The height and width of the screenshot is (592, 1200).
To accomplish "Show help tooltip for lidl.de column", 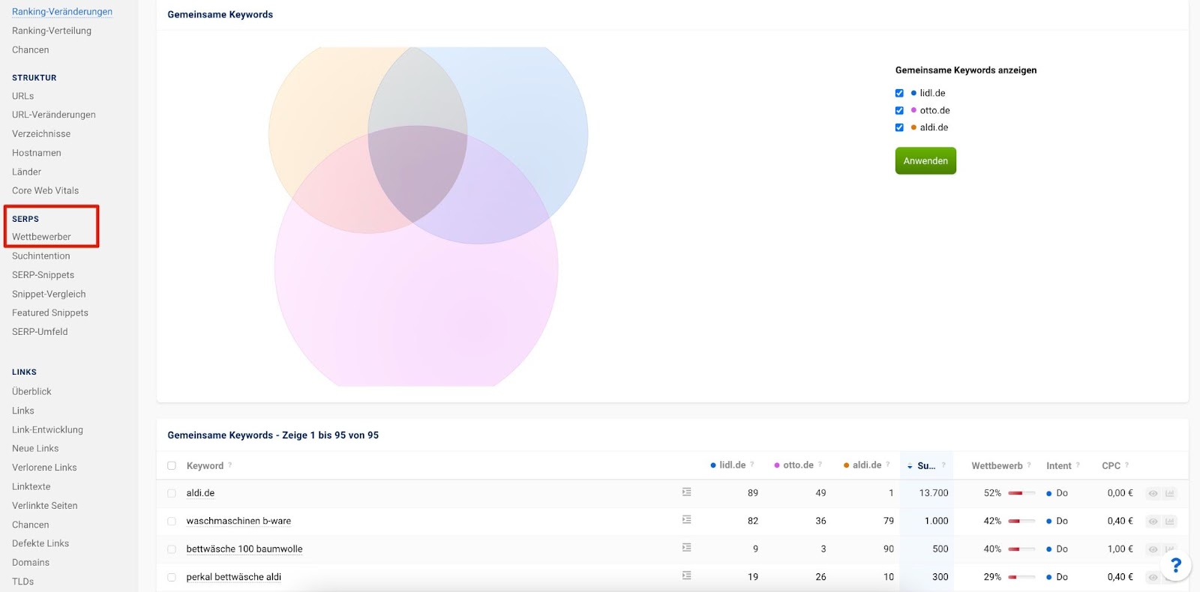I will click(x=751, y=465).
